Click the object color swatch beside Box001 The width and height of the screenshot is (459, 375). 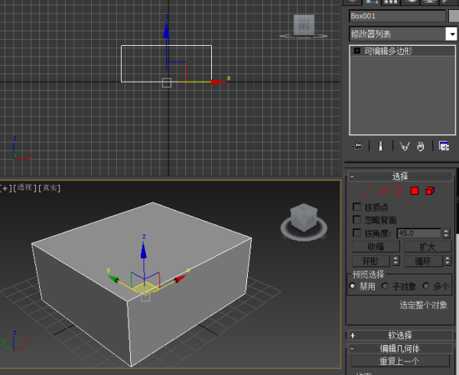click(x=454, y=15)
